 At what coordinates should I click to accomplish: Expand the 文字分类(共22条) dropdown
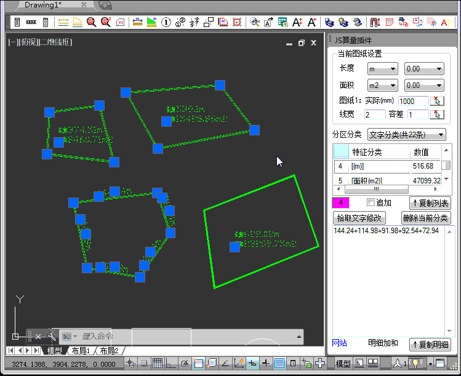(x=406, y=135)
